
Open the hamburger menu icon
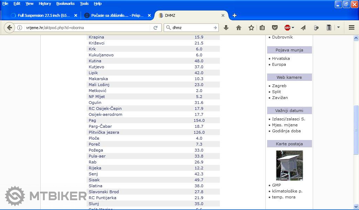(x=351, y=28)
